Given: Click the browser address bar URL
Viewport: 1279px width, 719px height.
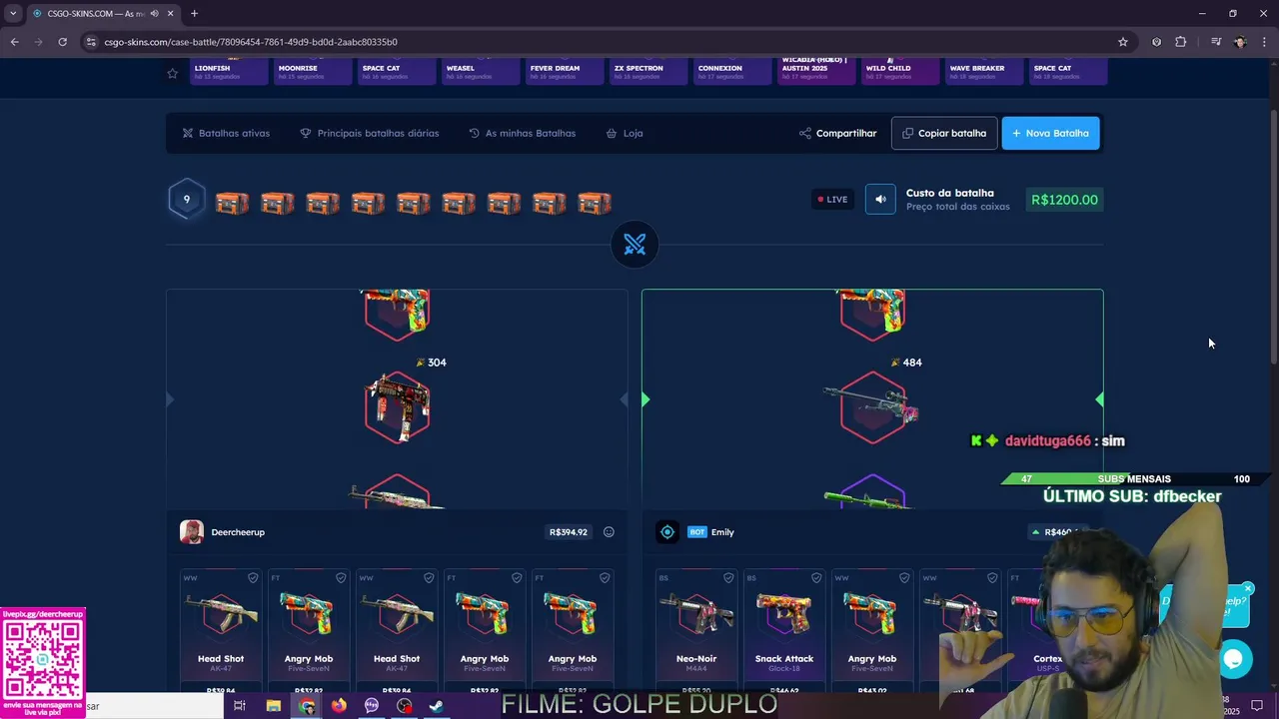Looking at the screenshot, I should click(251, 42).
